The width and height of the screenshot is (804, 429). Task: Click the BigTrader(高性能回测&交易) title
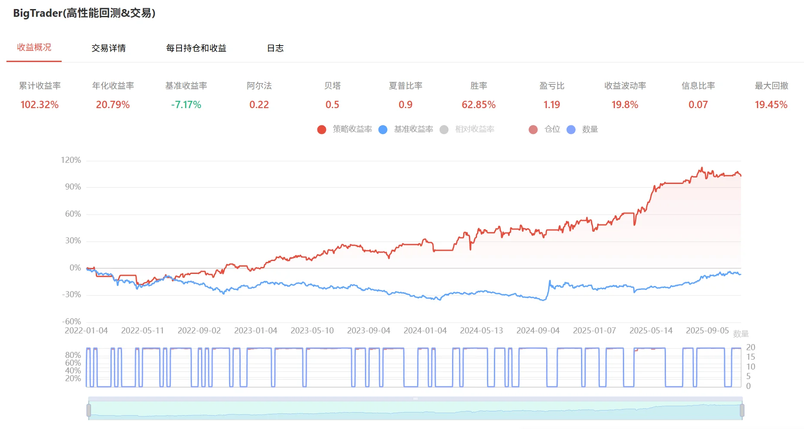coord(84,13)
